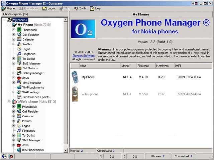The width and height of the screenshot is (214, 160).
Task: Click the My Phone connected icon in tree
Action: [14, 25]
